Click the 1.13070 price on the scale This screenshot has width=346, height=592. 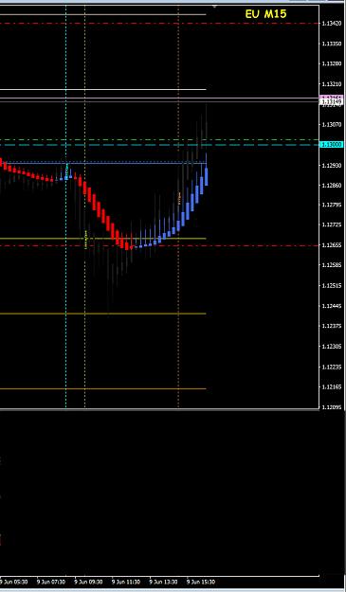coord(331,125)
